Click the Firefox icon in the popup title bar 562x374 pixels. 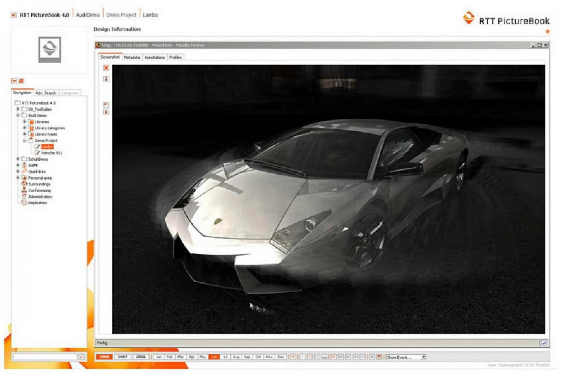(98, 45)
